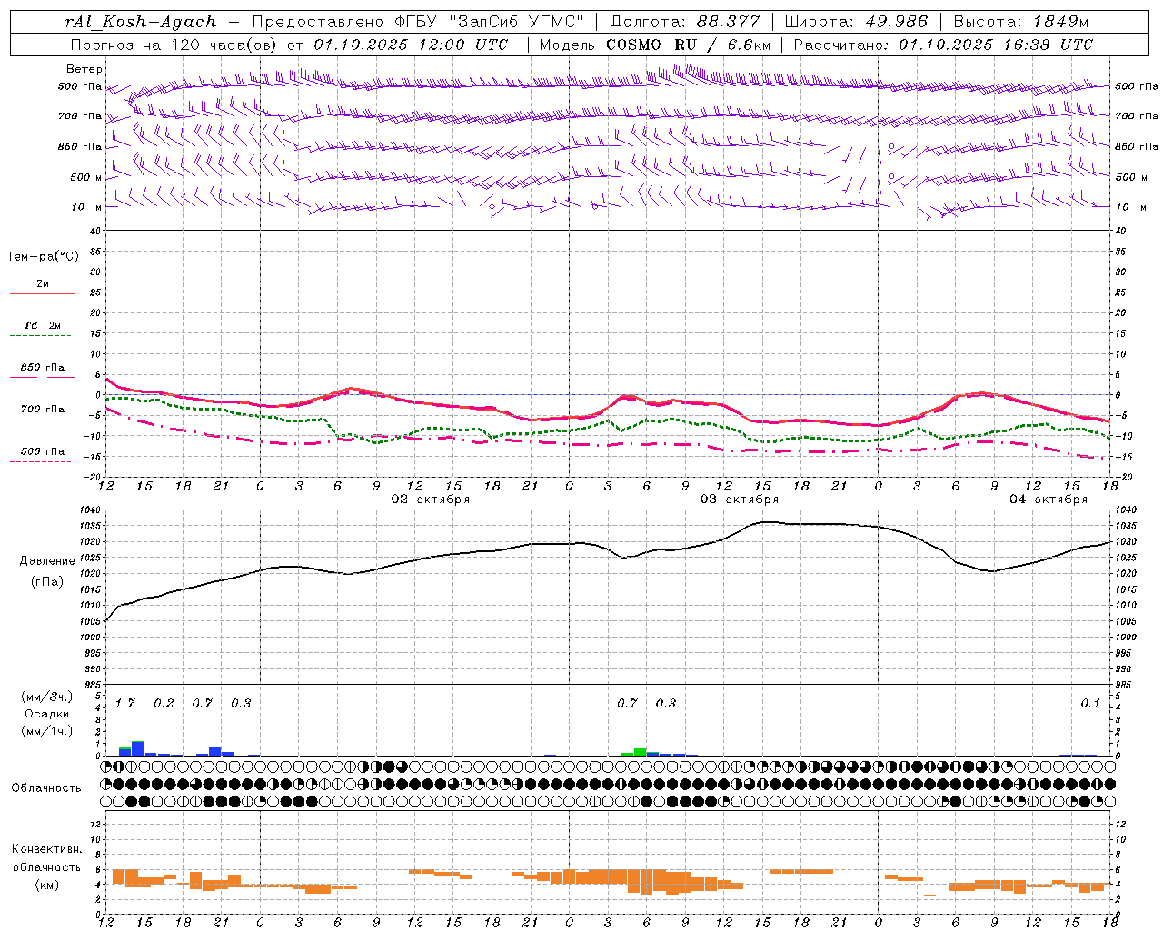Click the (гПа) pressure unit label
Viewport: 1163px width, 930px height.
(x=47, y=582)
